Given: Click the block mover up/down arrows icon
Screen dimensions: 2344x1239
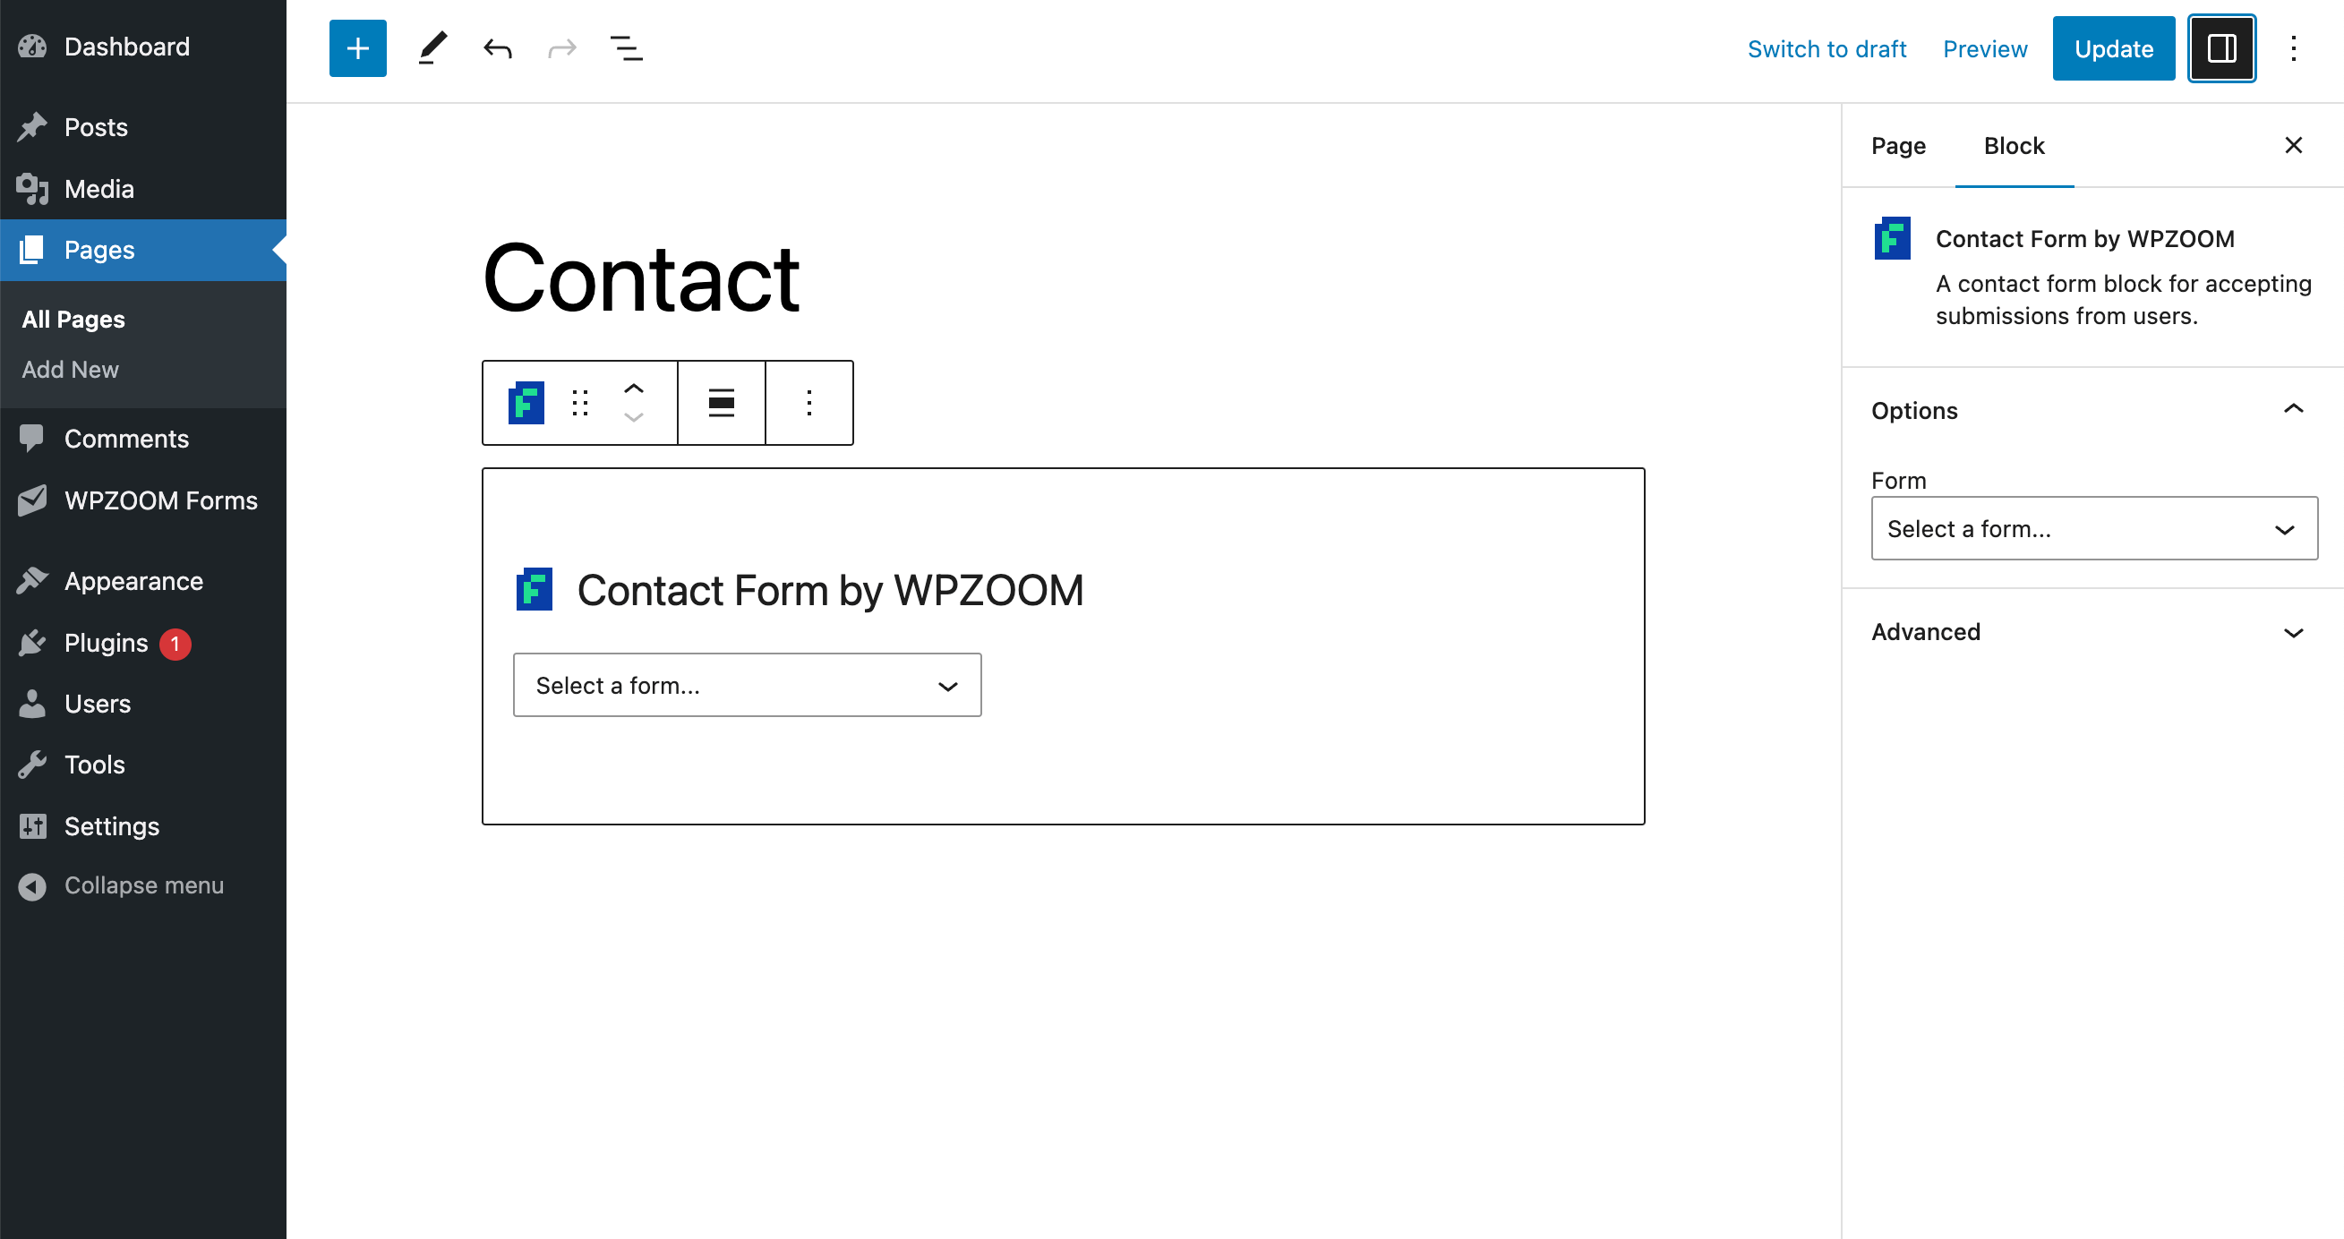Looking at the screenshot, I should coord(636,402).
